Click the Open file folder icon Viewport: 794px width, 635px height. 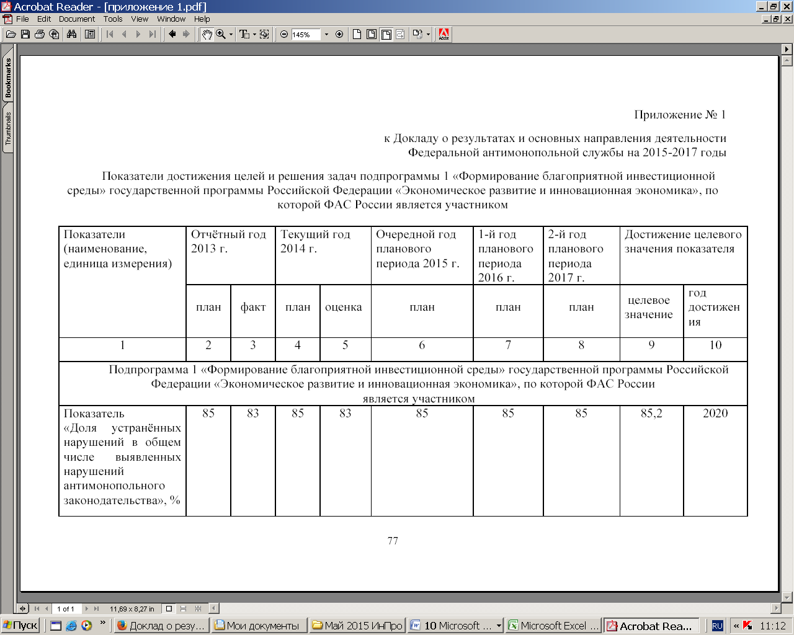[x=11, y=35]
